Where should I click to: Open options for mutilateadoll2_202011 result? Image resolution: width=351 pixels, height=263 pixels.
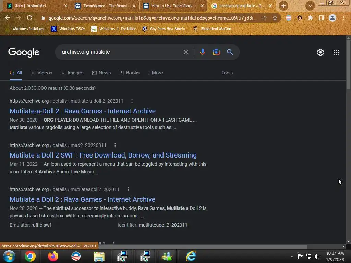128,189
